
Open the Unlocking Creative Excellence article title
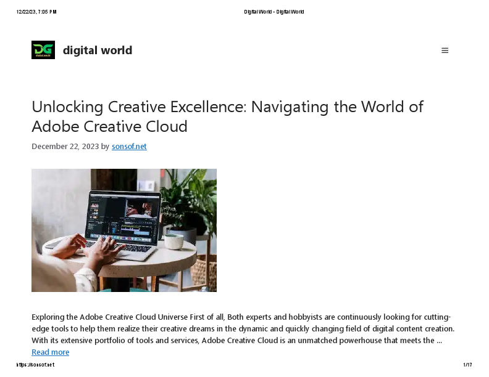coord(227,116)
